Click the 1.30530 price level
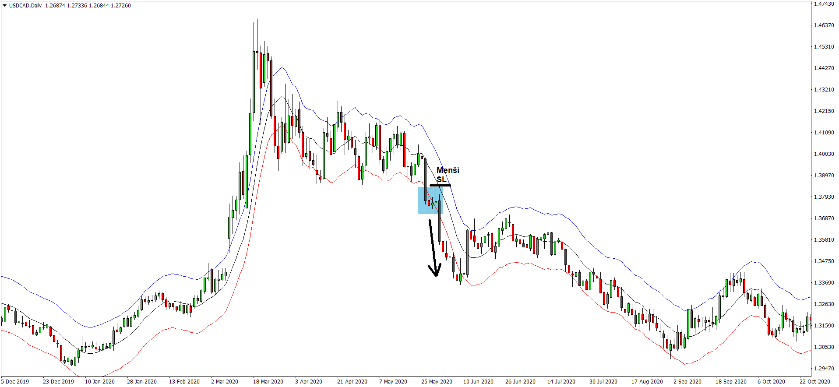The width and height of the screenshot is (839, 387). click(824, 347)
